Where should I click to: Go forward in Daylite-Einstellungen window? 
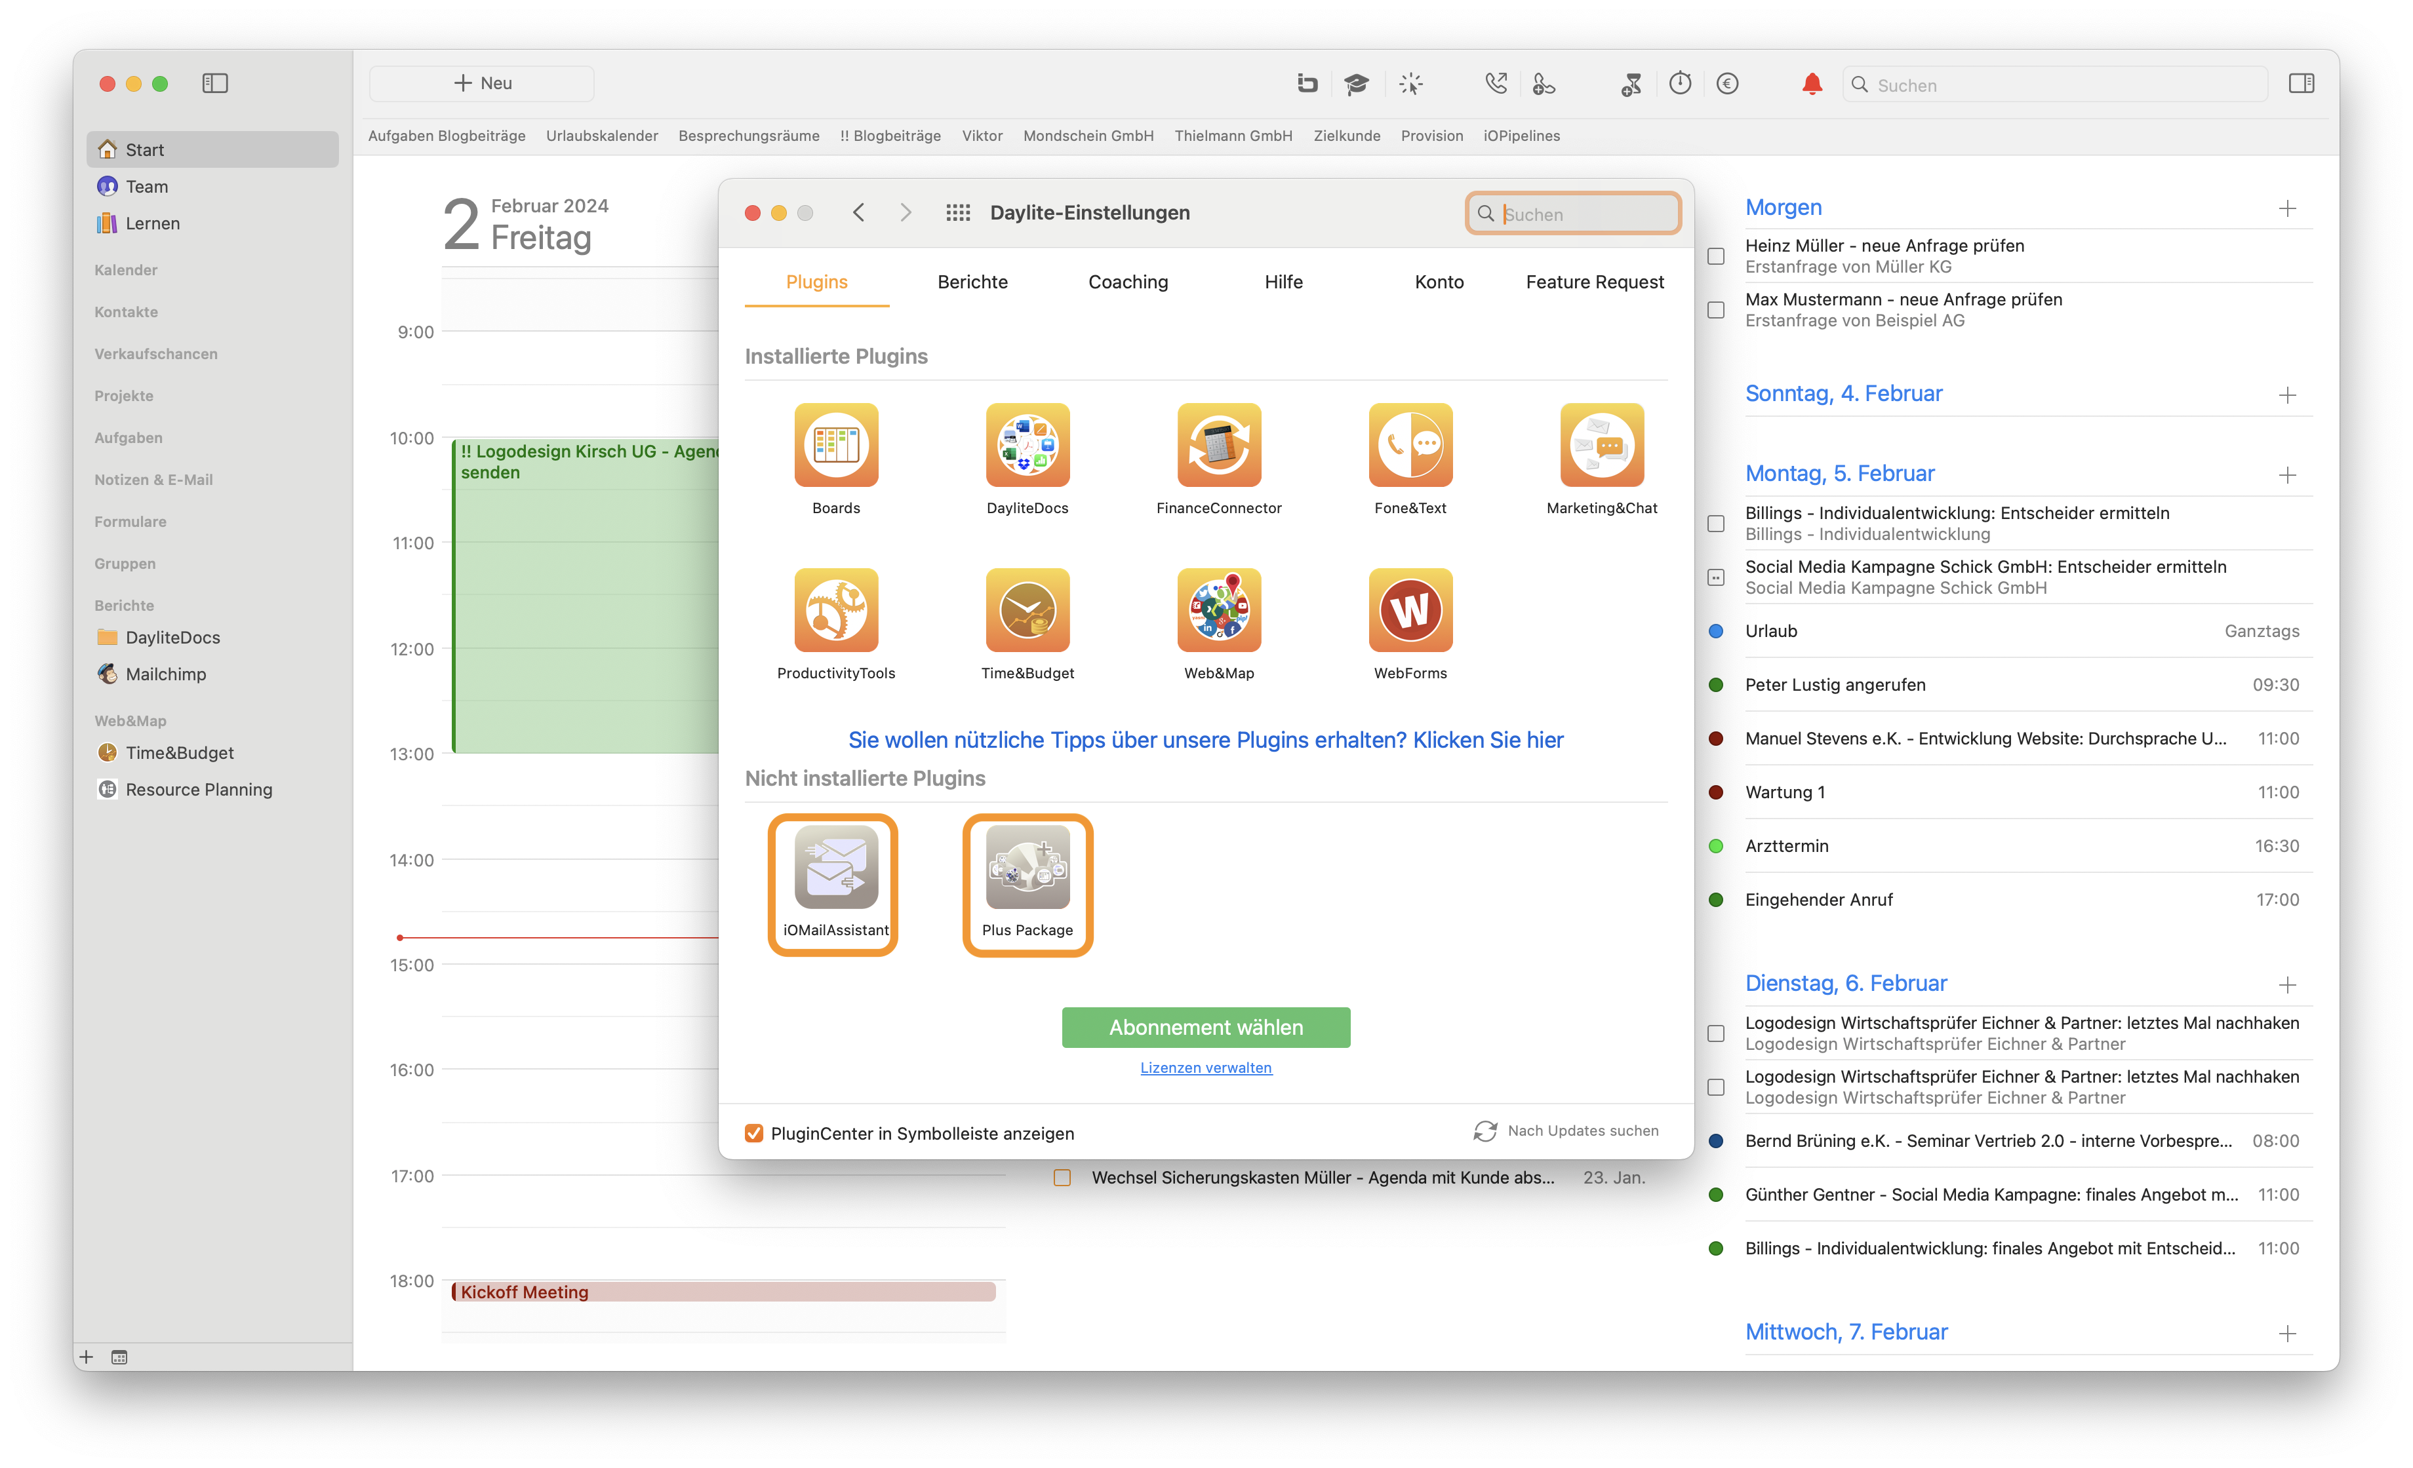tap(905, 212)
